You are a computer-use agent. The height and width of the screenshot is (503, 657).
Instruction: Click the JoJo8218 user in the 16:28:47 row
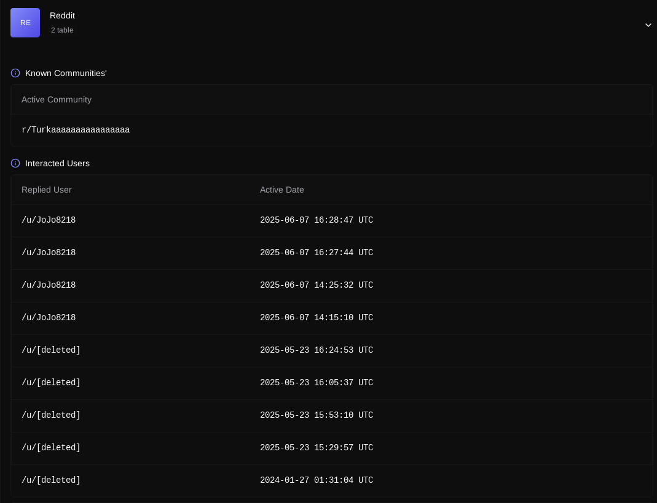click(x=49, y=220)
